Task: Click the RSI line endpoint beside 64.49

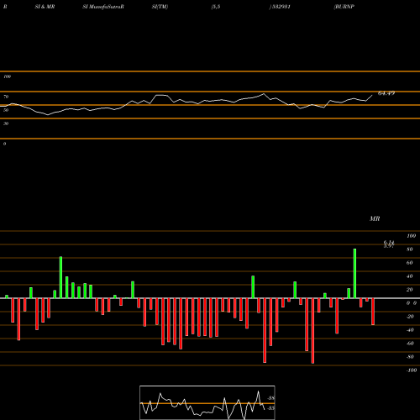Action: 372,96
